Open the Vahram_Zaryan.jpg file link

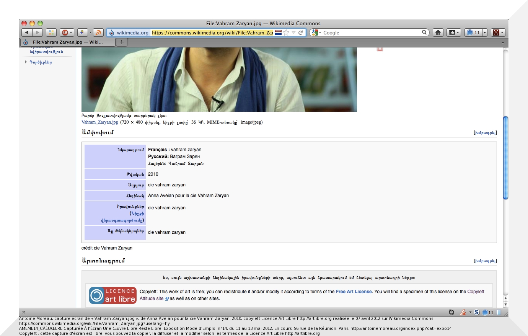click(100, 122)
